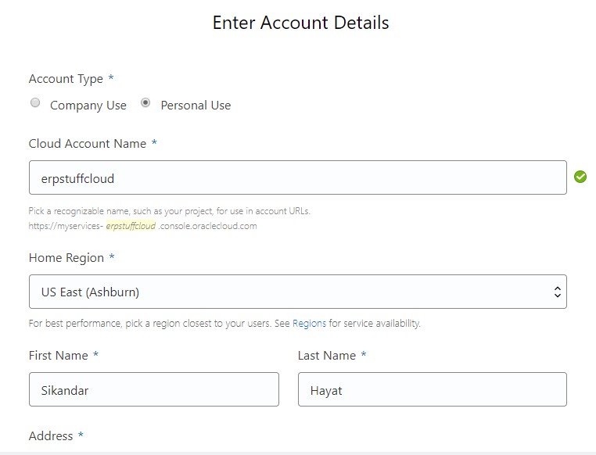596x455 pixels.
Task: Open the Regions service availability link
Action: pyautogui.click(x=309, y=324)
